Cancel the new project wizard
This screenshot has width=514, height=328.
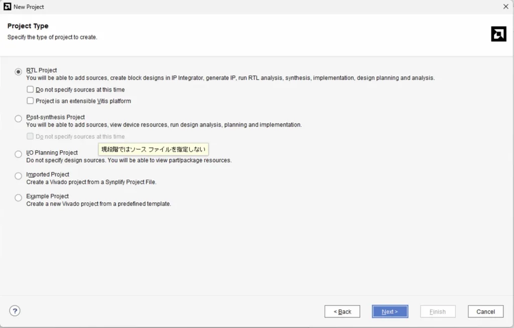[x=485, y=311]
